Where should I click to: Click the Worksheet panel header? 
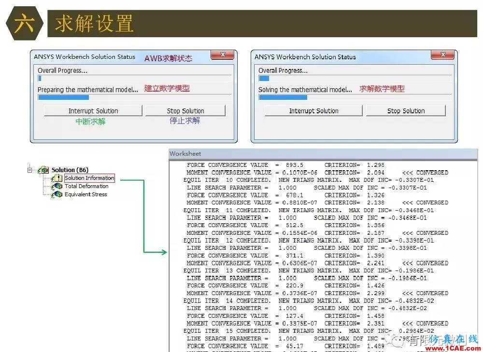click(323, 154)
